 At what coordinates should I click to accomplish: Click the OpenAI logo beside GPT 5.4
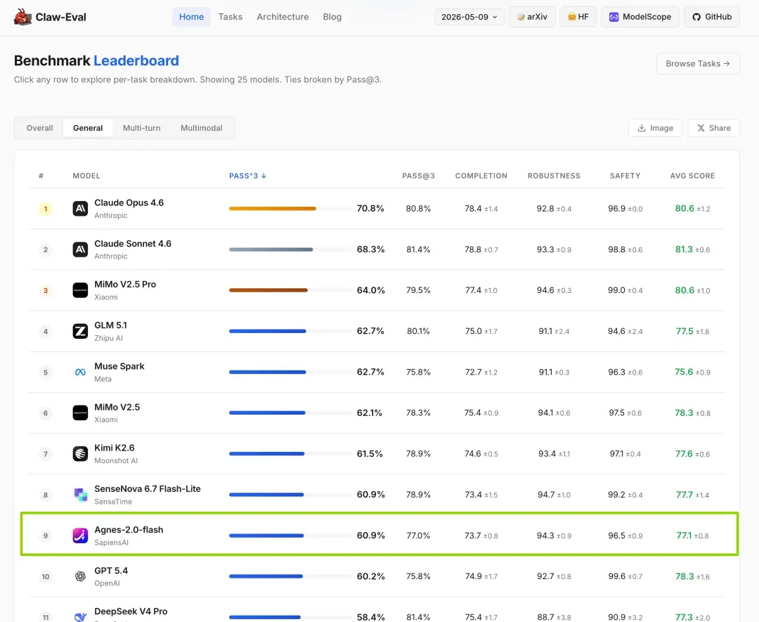click(80, 576)
